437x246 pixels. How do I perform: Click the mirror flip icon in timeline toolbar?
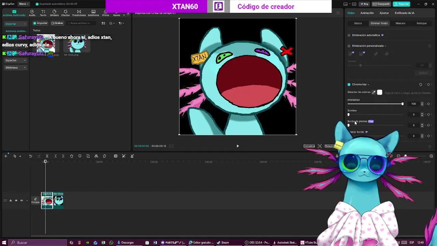[96, 156]
